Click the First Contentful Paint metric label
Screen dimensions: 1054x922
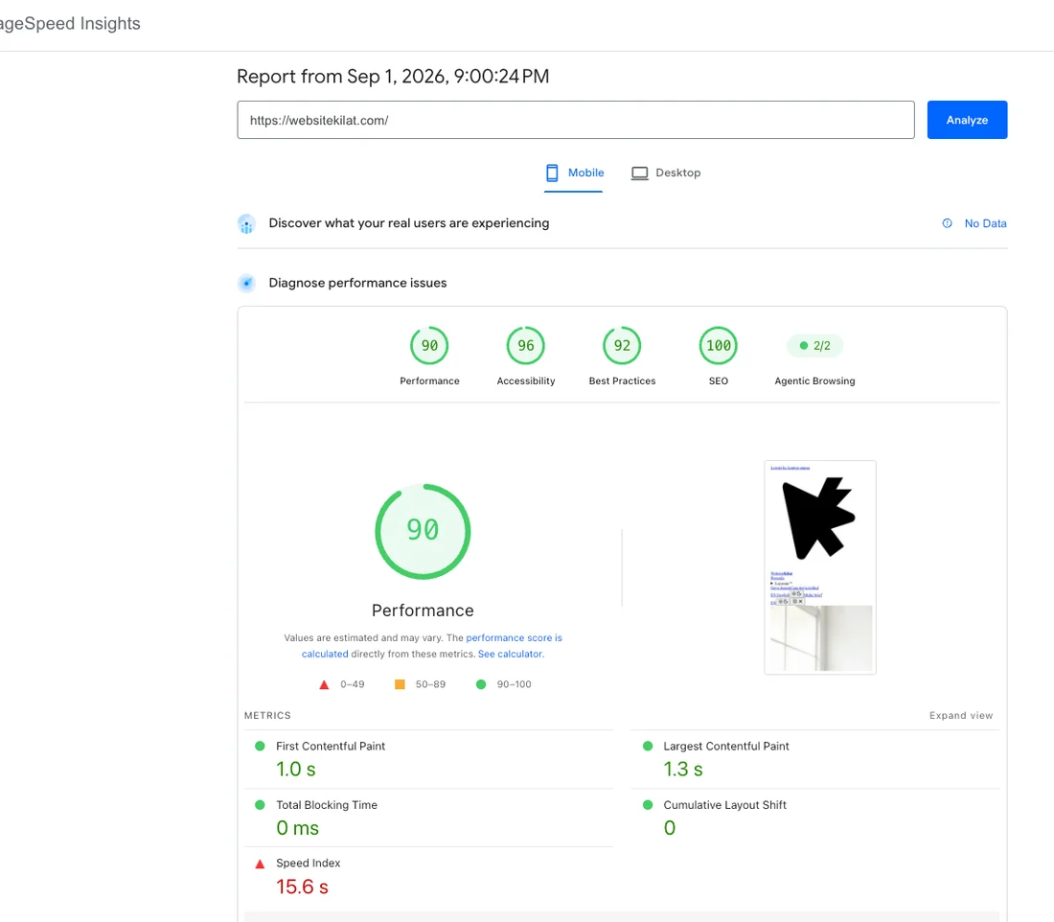330,746
